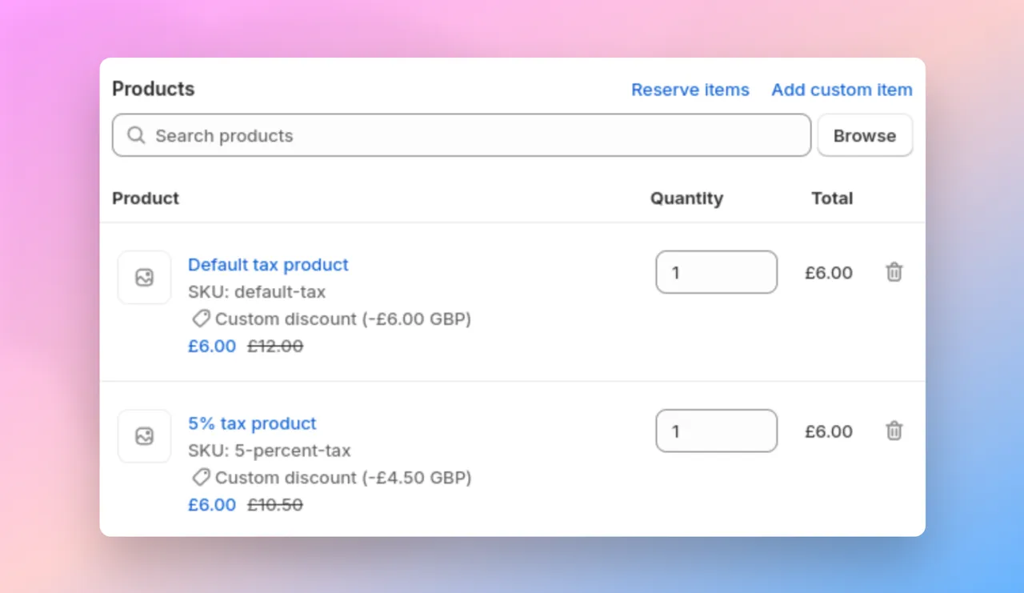
Task: Select the quantity field for Default tax product
Action: point(716,272)
